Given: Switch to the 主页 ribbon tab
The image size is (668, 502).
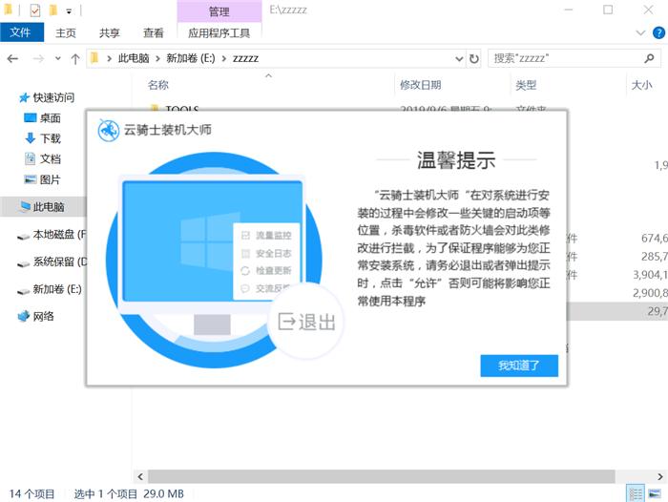Looking at the screenshot, I should point(66,32).
